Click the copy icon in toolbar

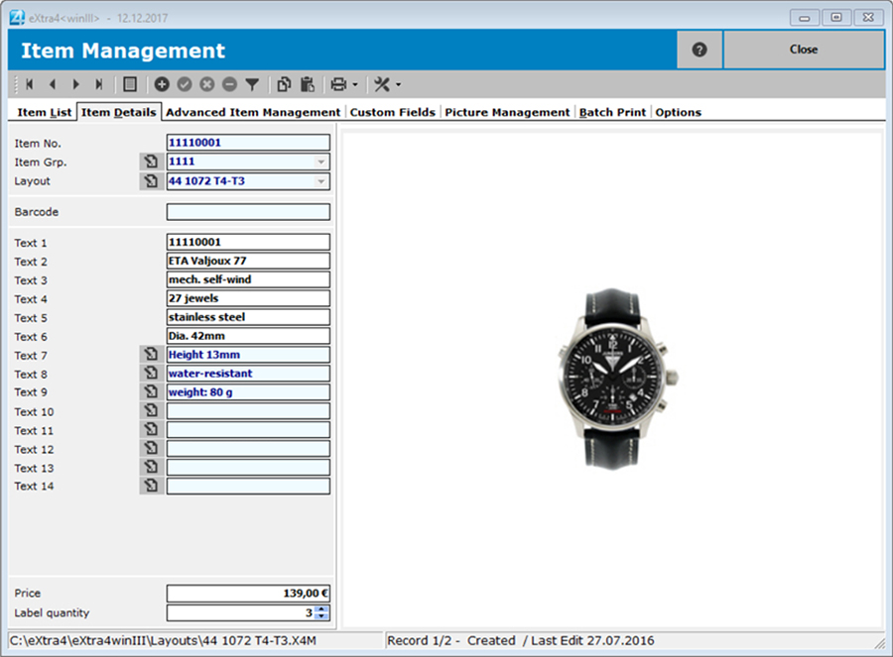click(x=285, y=84)
